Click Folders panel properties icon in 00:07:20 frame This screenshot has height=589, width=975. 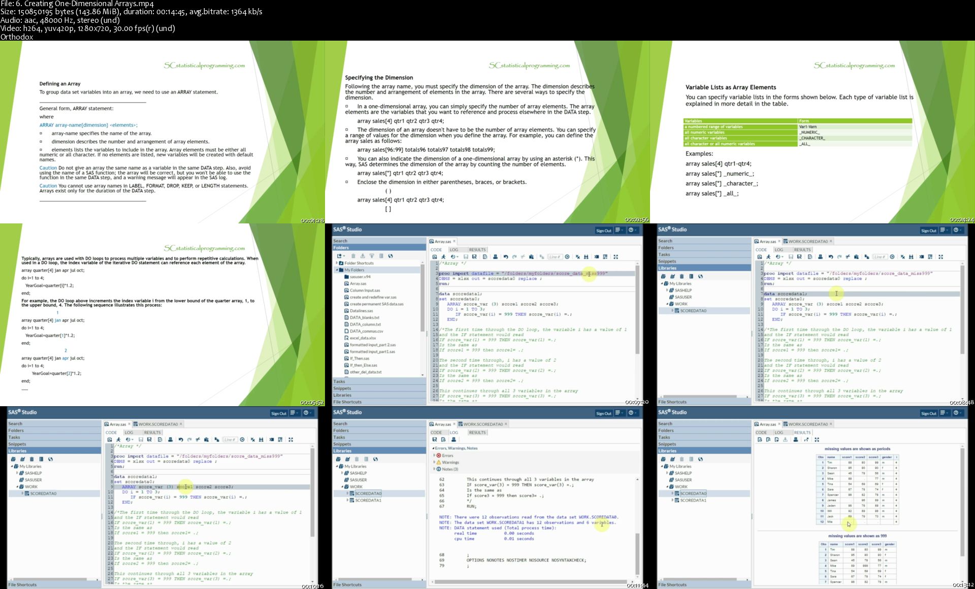[x=381, y=256]
